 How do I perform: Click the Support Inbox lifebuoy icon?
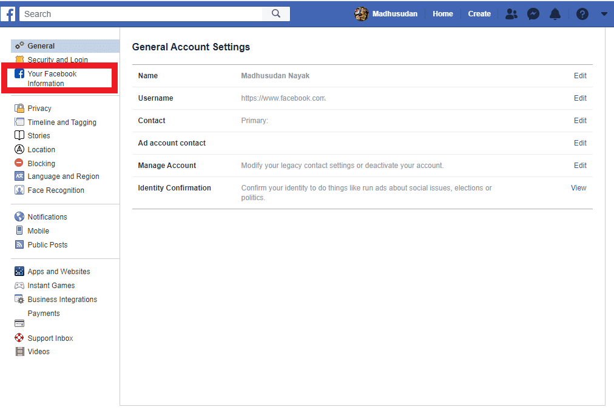click(19, 338)
